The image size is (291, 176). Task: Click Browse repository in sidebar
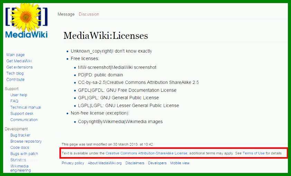click(x=26, y=141)
